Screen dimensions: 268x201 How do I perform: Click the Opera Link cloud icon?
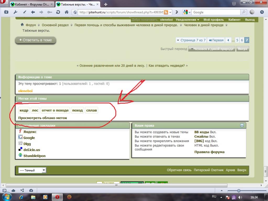[x=13, y=191]
